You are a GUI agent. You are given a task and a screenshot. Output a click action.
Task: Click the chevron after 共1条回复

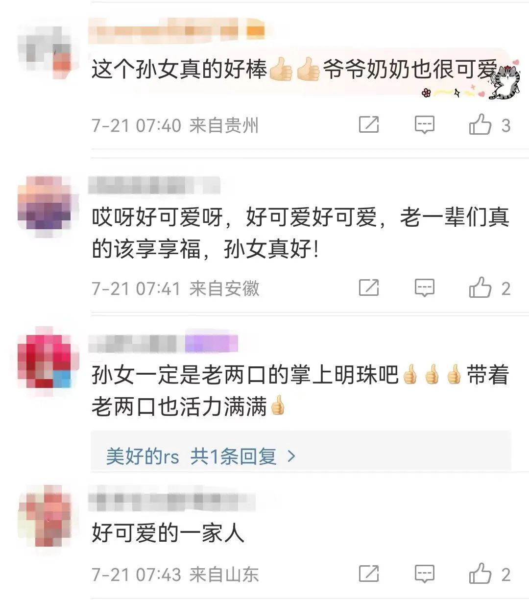pos(291,456)
